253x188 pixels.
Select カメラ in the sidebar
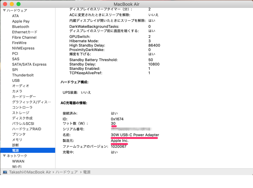17,91
